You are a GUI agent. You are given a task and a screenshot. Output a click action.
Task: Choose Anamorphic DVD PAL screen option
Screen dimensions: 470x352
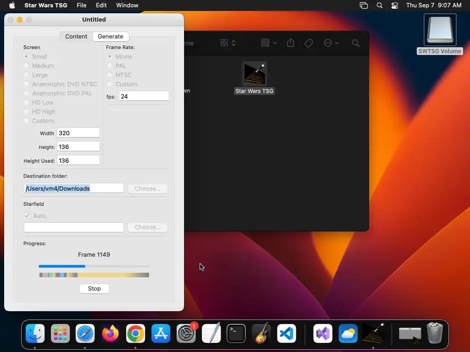57,93
